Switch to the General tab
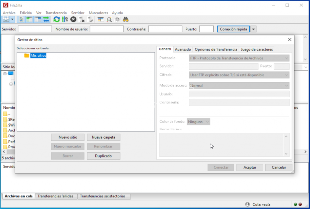This screenshot has width=310, height=209. [x=165, y=49]
